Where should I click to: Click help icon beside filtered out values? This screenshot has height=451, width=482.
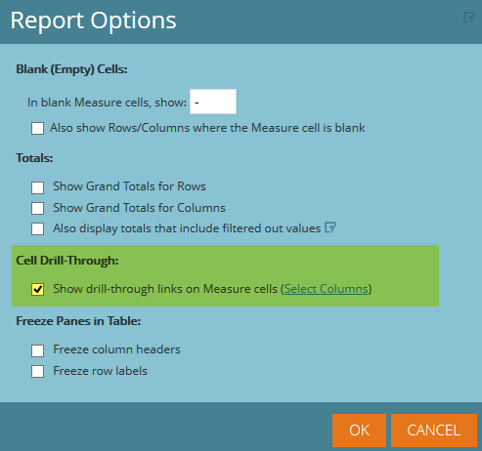tap(330, 227)
